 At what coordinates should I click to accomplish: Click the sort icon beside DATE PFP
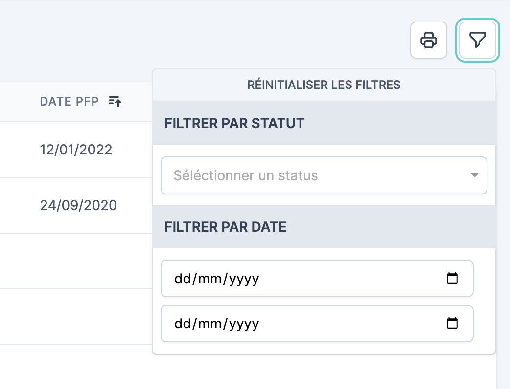(115, 101)
